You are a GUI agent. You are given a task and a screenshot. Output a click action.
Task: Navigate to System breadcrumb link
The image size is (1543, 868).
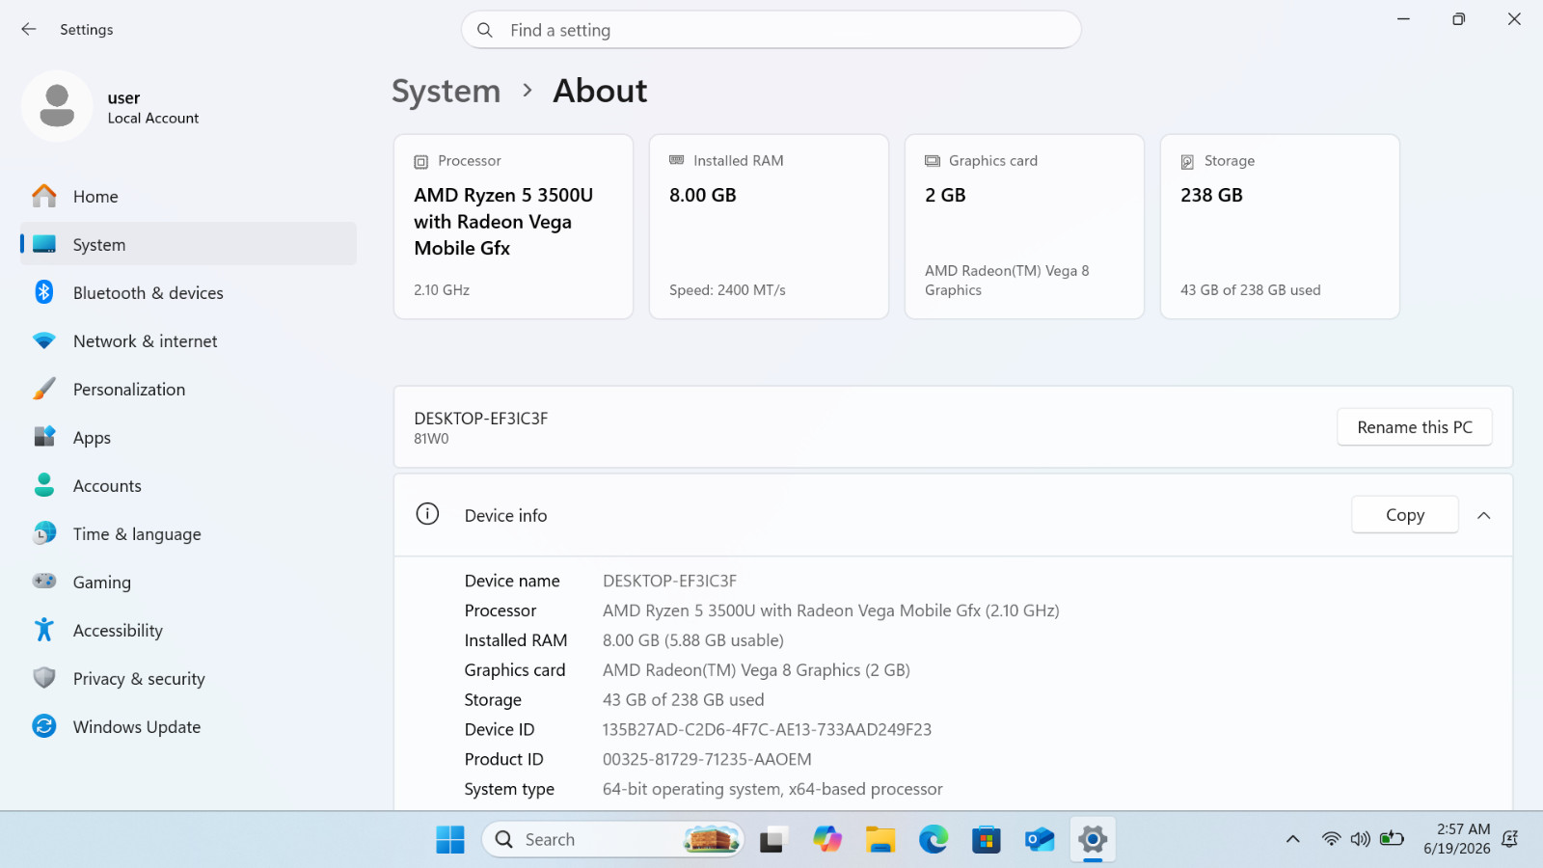(x=446, y=91)
